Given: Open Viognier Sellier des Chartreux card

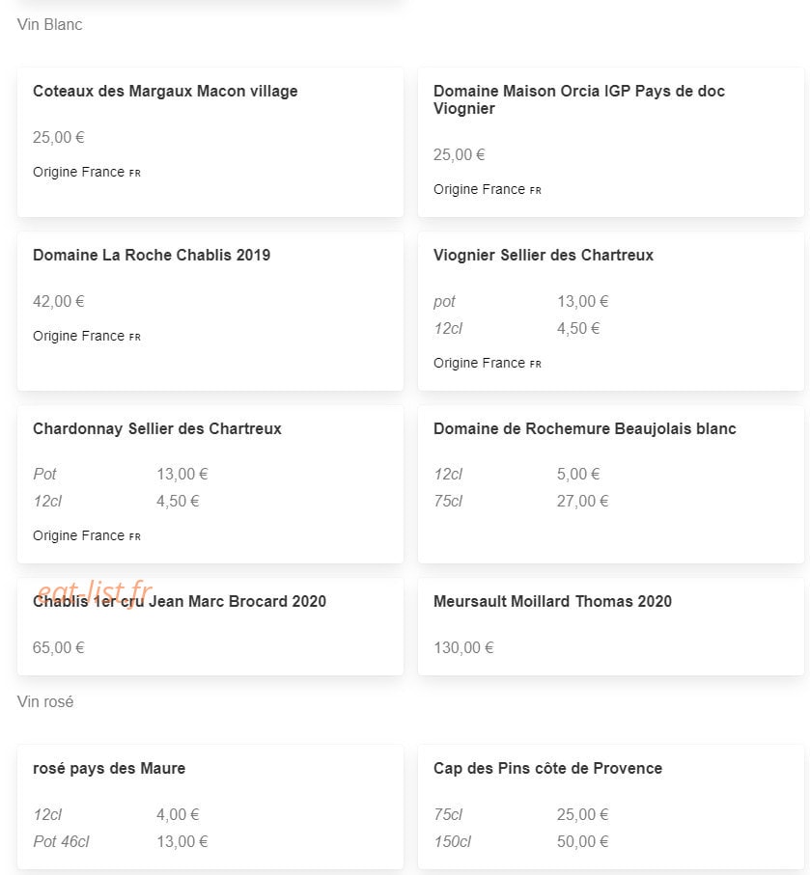Looking at the screenshot, I should coord(610,312).
